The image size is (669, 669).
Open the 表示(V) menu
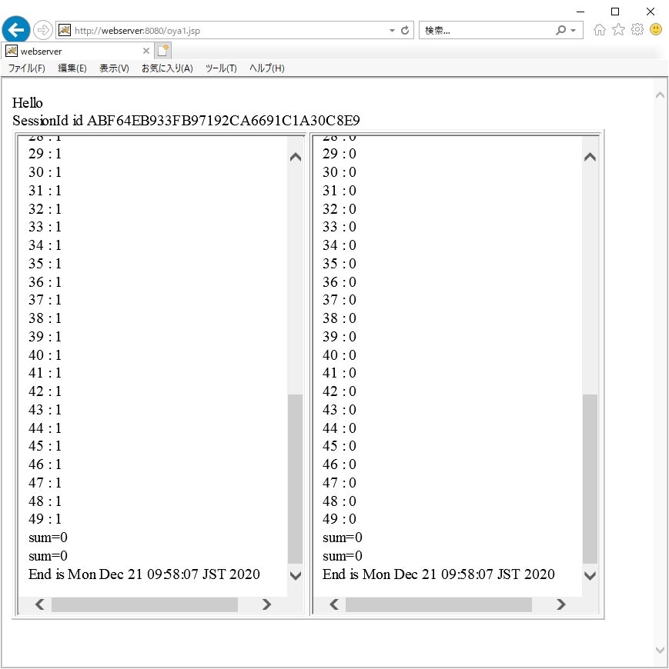pyautogui.click(x=114, y=68)
